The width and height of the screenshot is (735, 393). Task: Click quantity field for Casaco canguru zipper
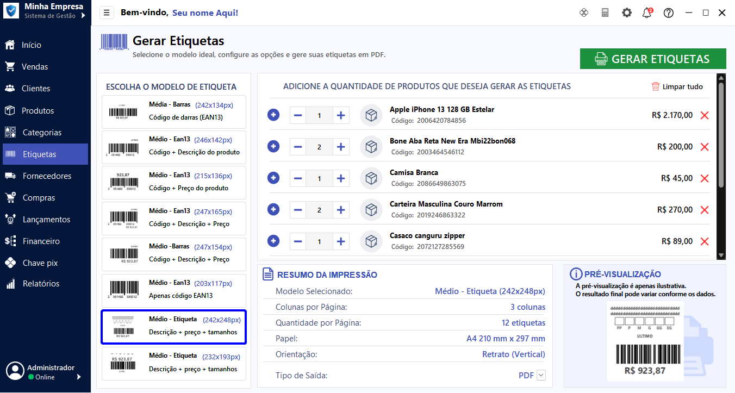pos(319,241)
